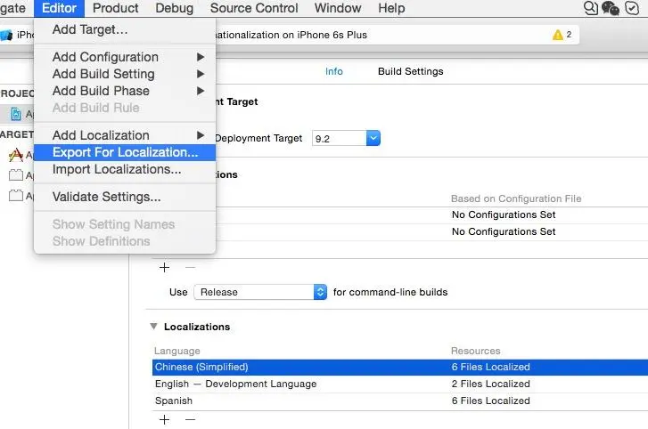Screen dimensions: 648x429
Task: Switch to the Info tab
Action: pyautogui.click(x=334, y=71)
